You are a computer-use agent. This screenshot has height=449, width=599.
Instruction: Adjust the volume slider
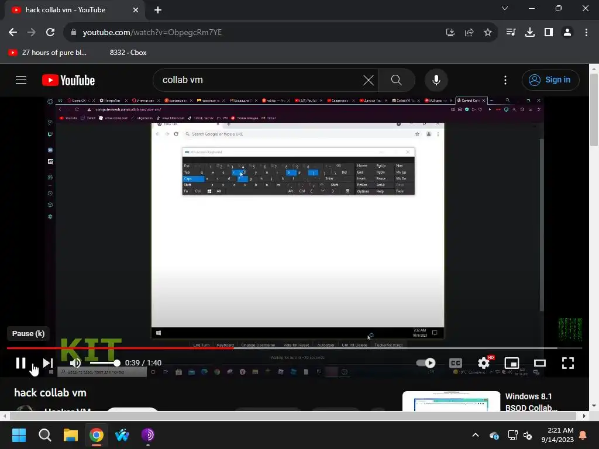pyautogui.click(x=105, y=362)
